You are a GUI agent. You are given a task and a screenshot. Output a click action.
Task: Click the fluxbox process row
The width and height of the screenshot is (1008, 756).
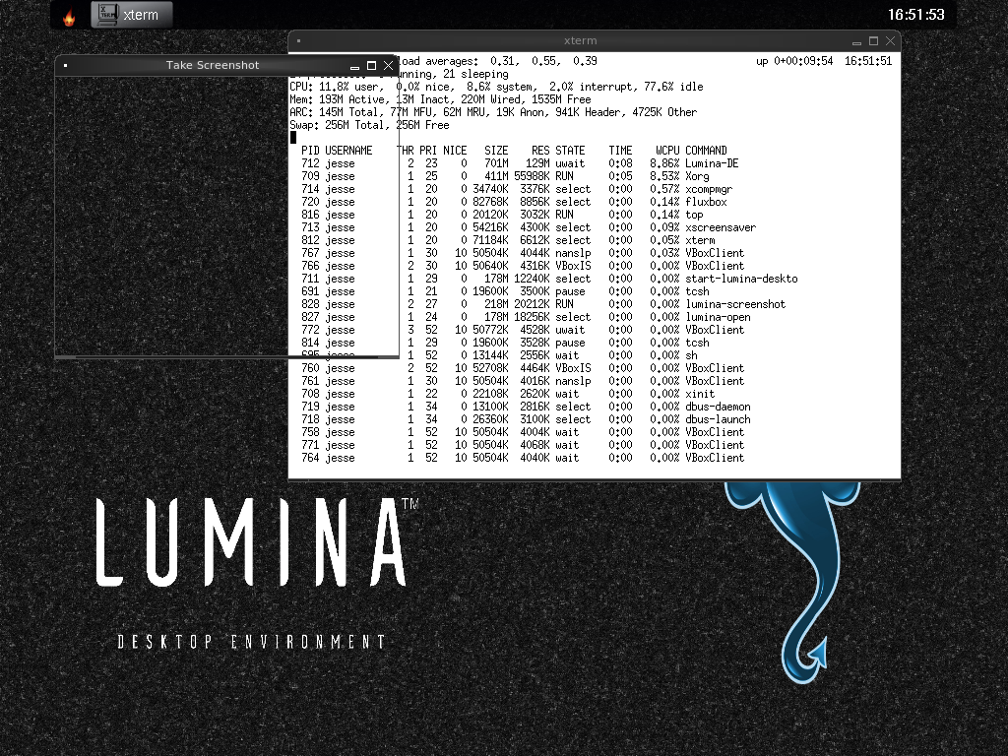pyautogui.click(x=514, y=202)
